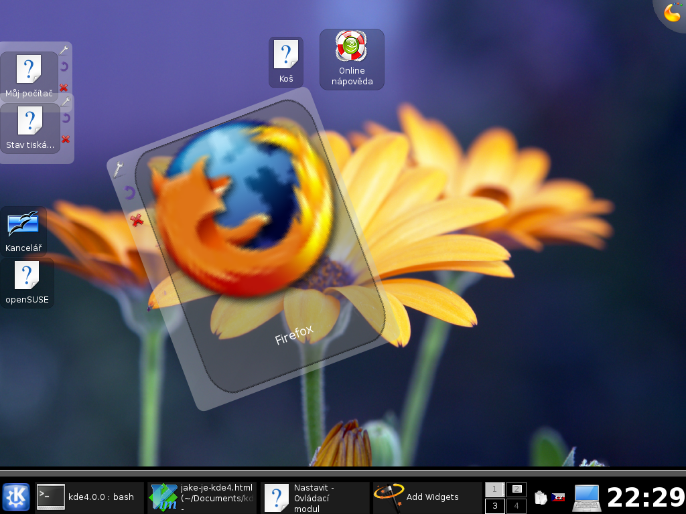Screen dimensions: 686x514
Task: Open the clipboard (Klipper) tray icon
Action: [x=541, y=497]
